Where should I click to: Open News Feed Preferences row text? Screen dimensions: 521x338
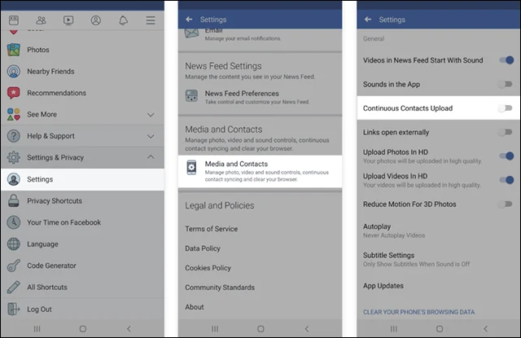(x=242, y=94)
